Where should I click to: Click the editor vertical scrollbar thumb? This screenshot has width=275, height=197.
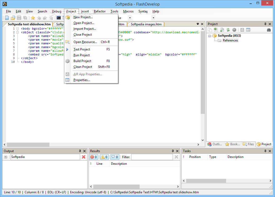coord(203,73)
